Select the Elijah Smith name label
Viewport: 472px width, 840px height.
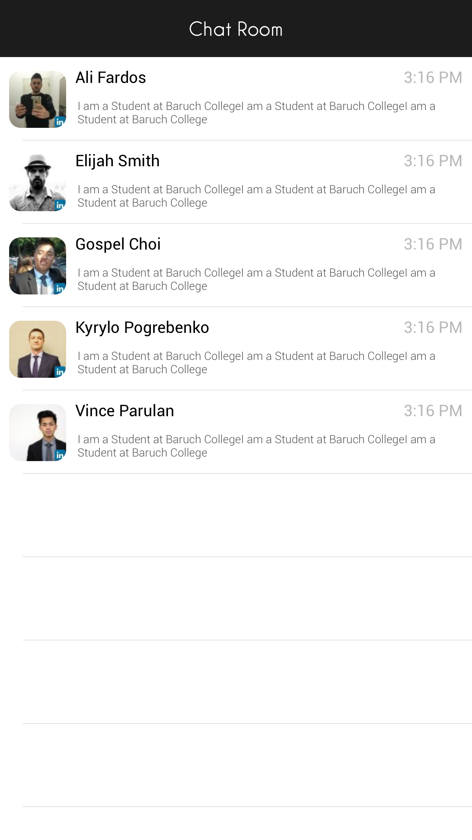[x=117, y=161]
